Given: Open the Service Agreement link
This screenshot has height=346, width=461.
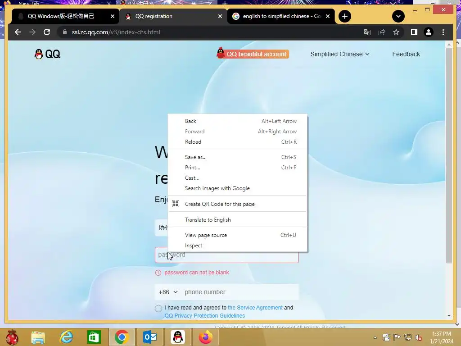Looking at the screenshot, I should (255, 307).
